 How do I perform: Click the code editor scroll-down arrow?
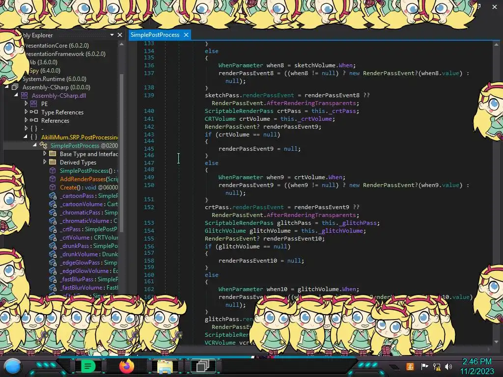[x=496, y=342]
